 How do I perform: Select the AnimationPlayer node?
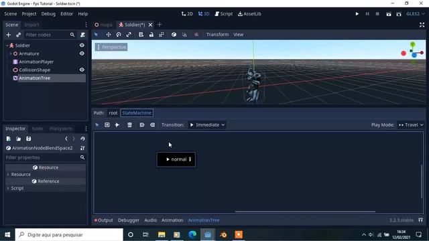tap(36, 62)
